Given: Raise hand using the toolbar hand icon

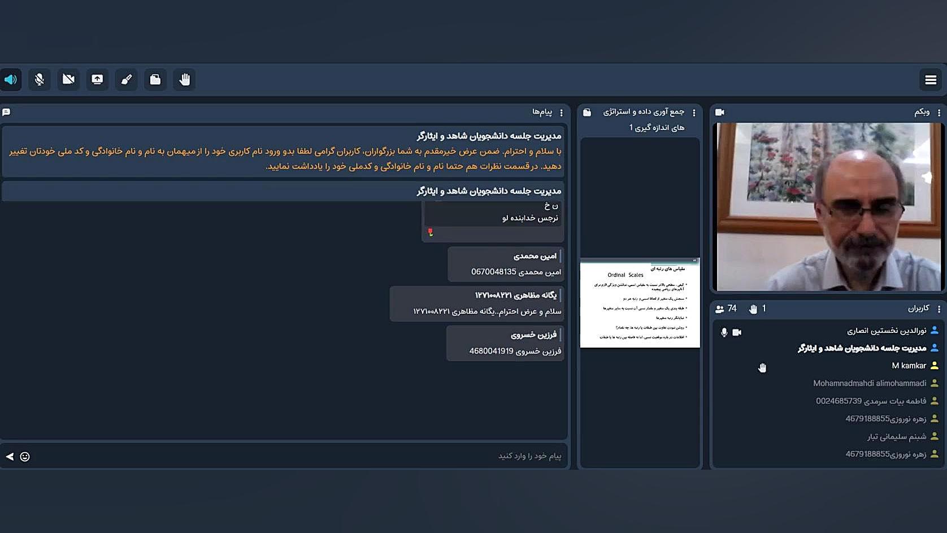Looking at the screenshot, I should 185,80.
